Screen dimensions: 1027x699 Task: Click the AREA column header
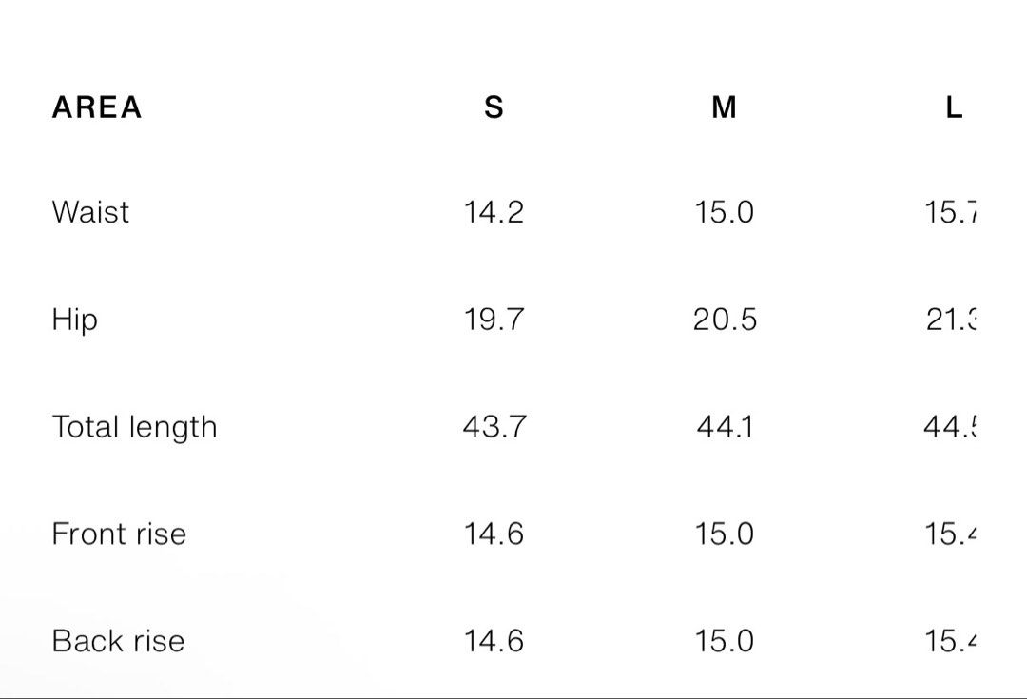click(97, 107)
